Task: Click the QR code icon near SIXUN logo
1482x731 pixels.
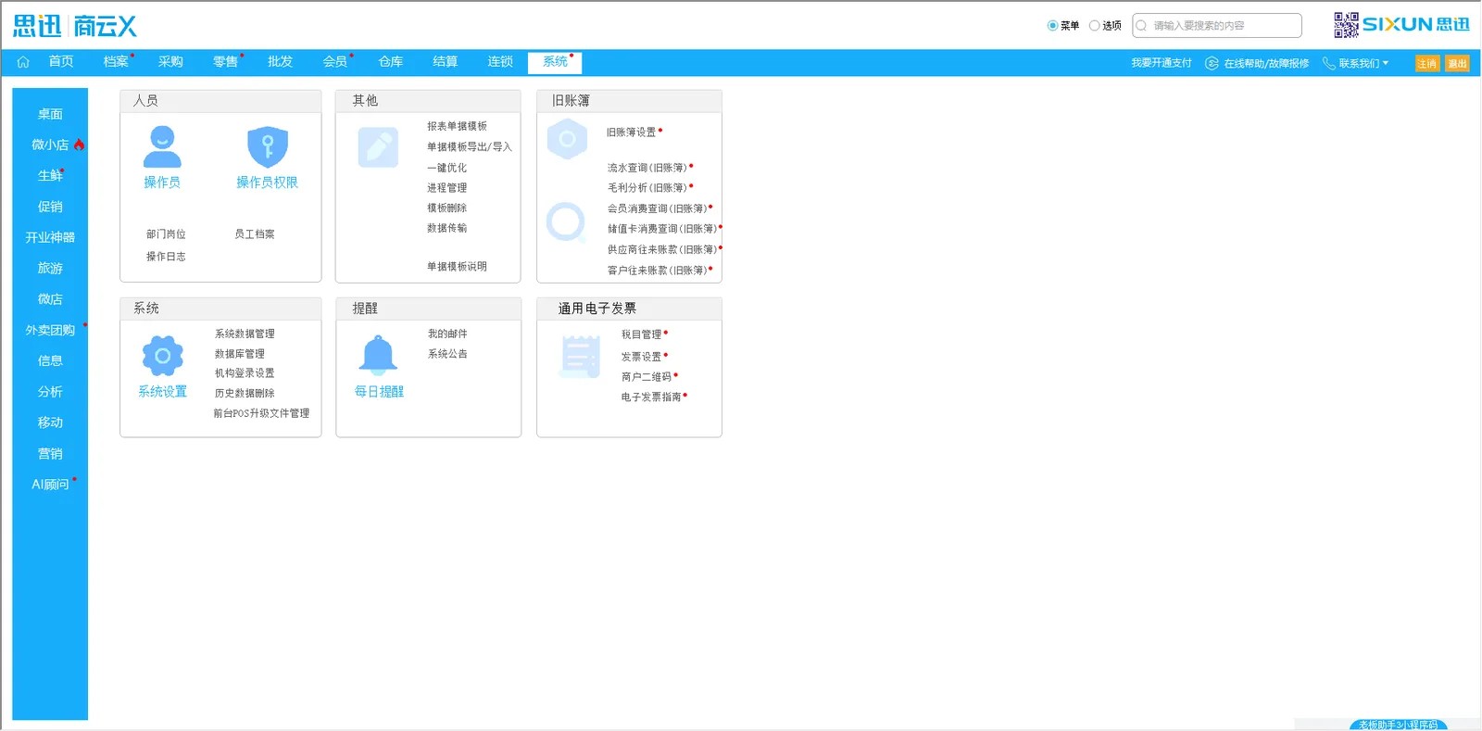Action: click(1346, 25)
